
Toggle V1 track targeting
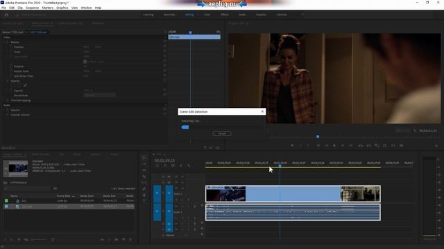[169, 194]
